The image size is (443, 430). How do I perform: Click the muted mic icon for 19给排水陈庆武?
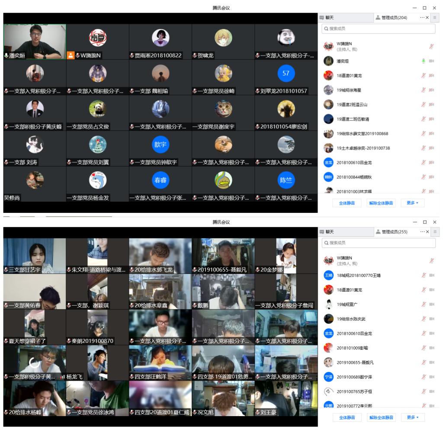pyautogui.click(x=424, y=319)
